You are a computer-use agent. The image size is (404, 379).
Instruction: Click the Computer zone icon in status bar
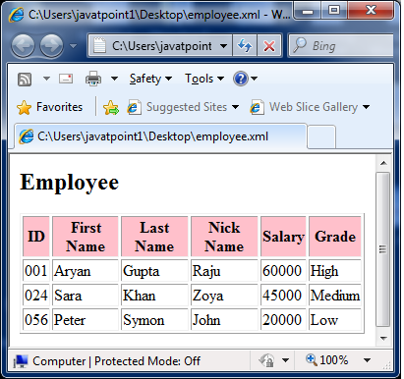tap(21, 361)
